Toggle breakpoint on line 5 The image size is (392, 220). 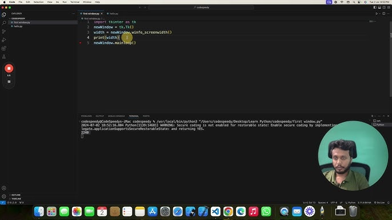(x=80, y=43)
